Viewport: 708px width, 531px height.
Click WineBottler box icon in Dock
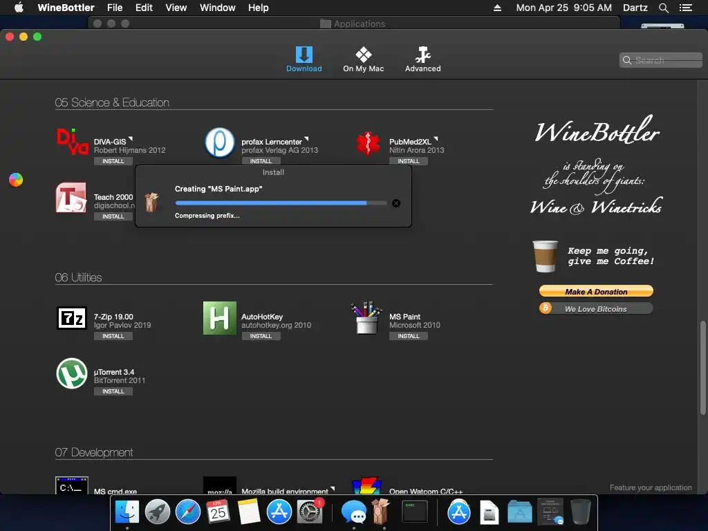tap(381, 511)
